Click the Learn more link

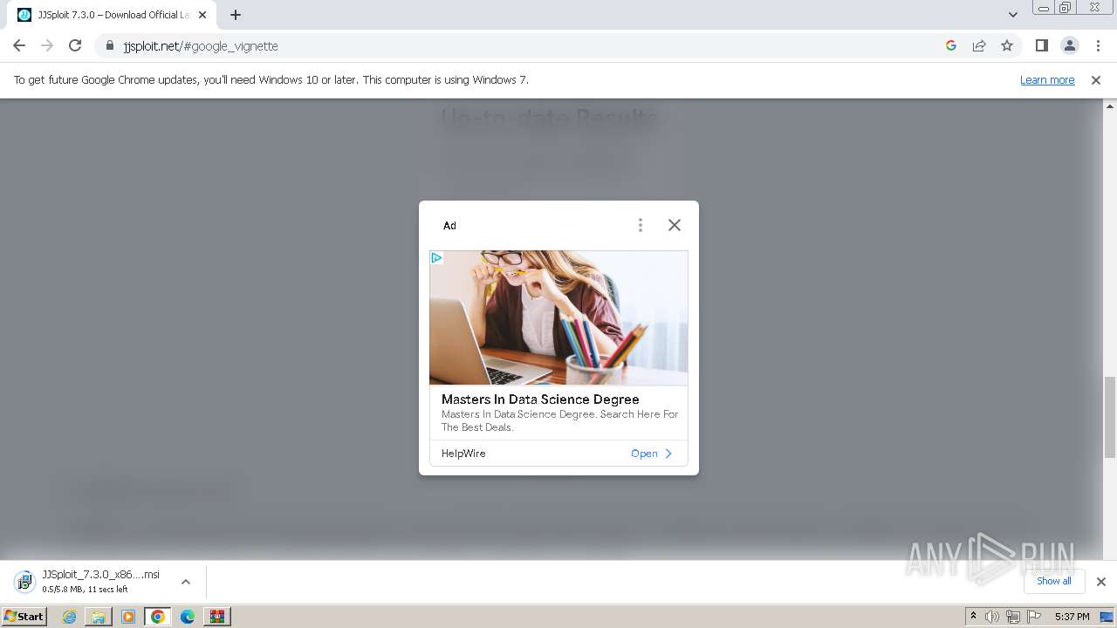1047,79
